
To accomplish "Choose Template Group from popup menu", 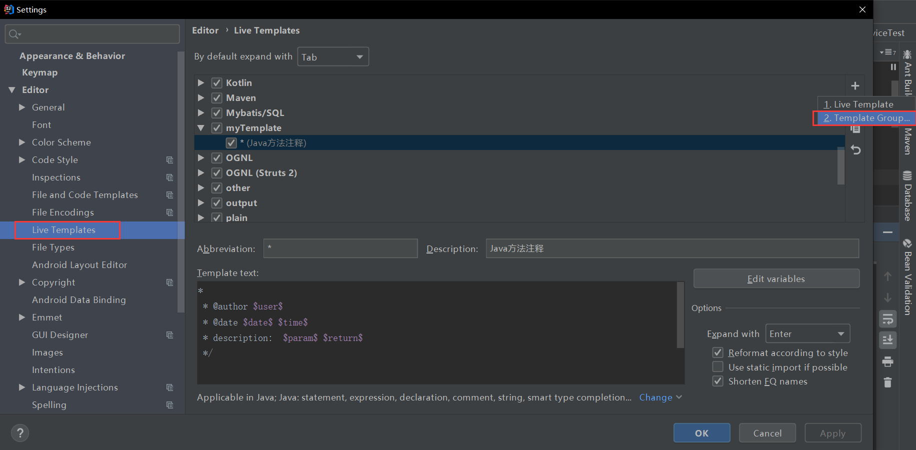I will point(866,118).
